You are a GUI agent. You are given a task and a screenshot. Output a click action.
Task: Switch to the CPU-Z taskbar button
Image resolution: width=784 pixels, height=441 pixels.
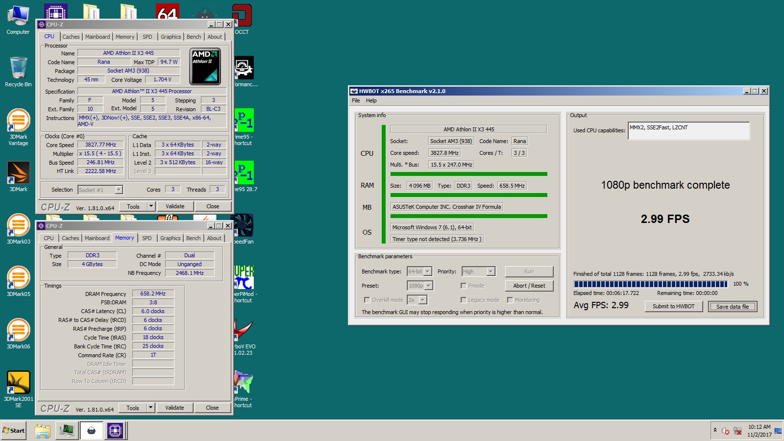(x=115, y=431)
